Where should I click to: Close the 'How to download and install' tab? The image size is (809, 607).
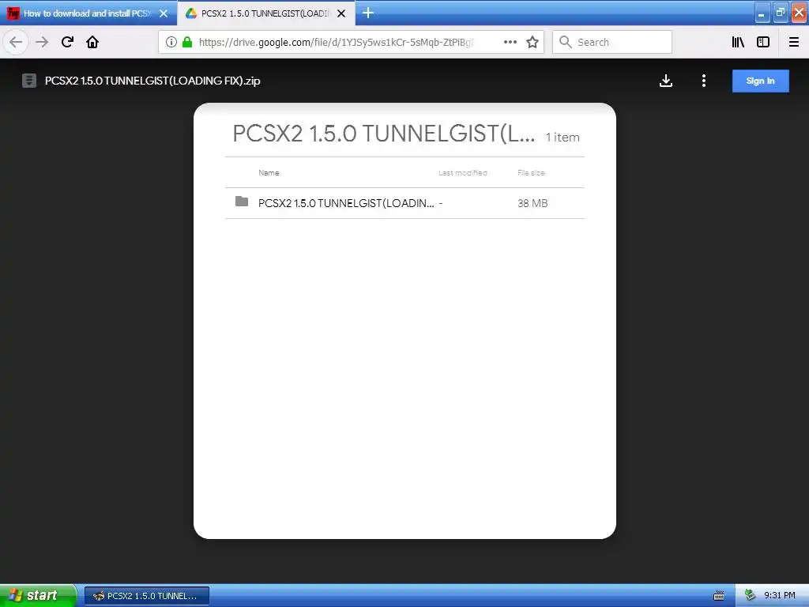164,13
